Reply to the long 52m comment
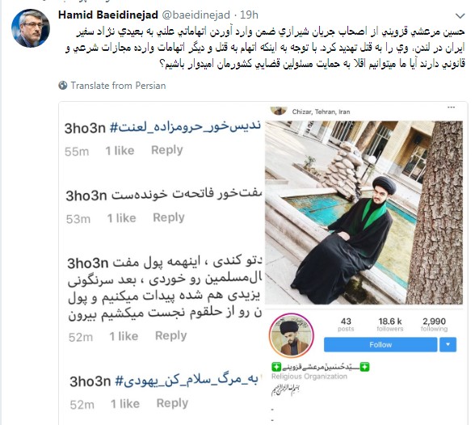 171,336
